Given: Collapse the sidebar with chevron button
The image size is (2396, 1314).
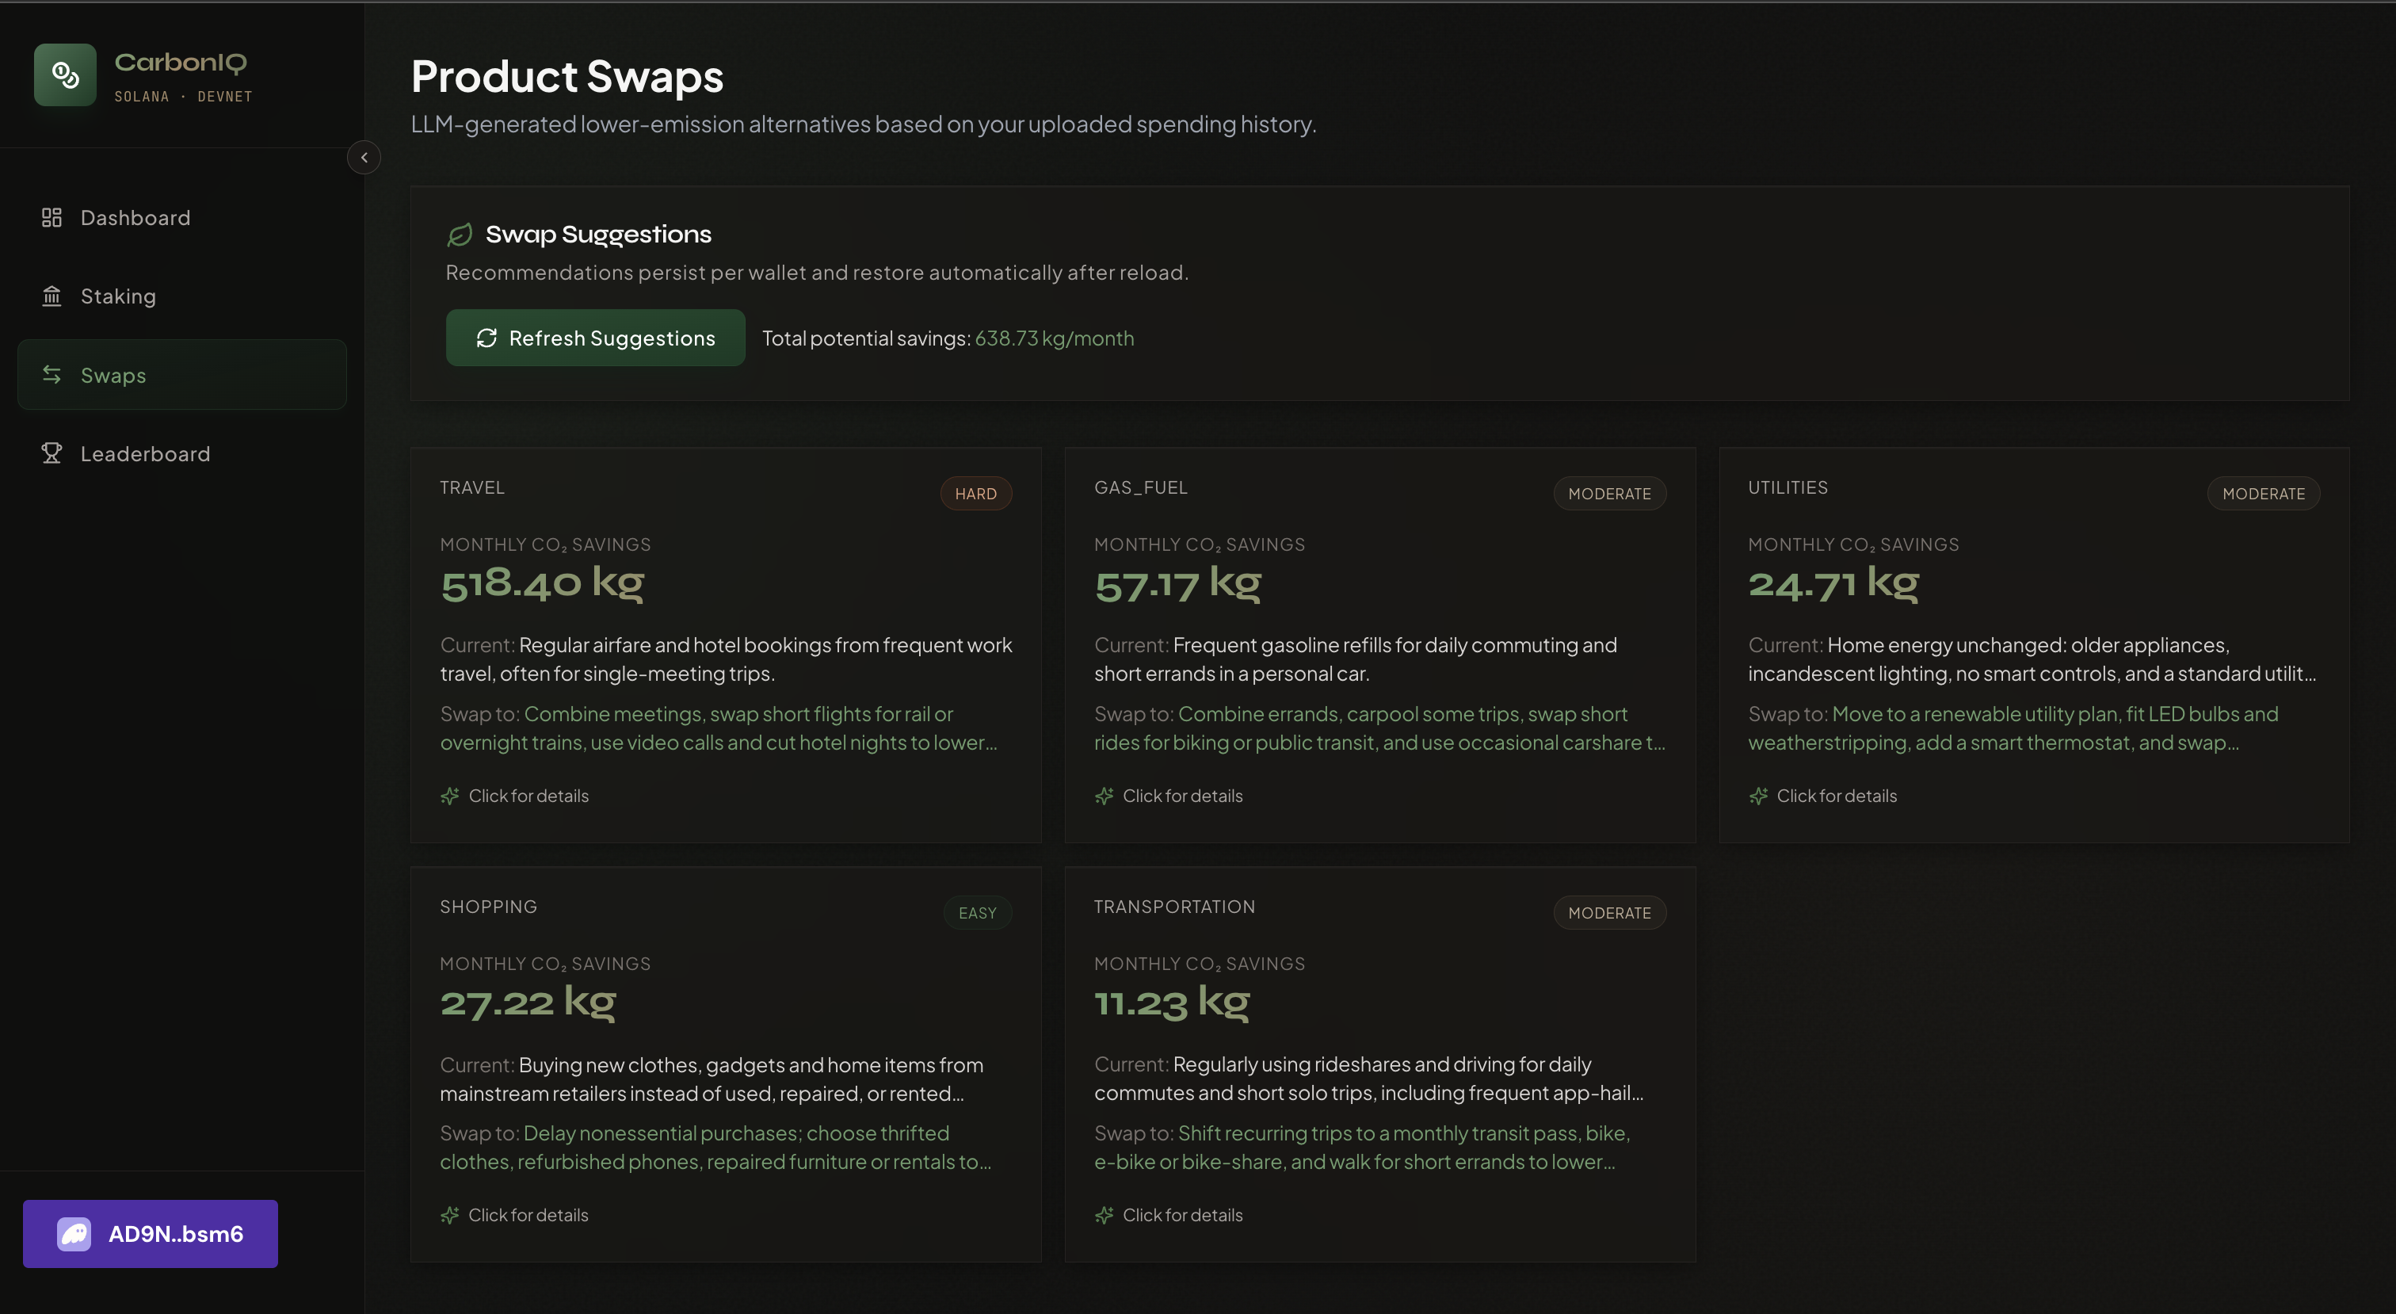Looking at the screenshot, I should click(x=364, y=157).
